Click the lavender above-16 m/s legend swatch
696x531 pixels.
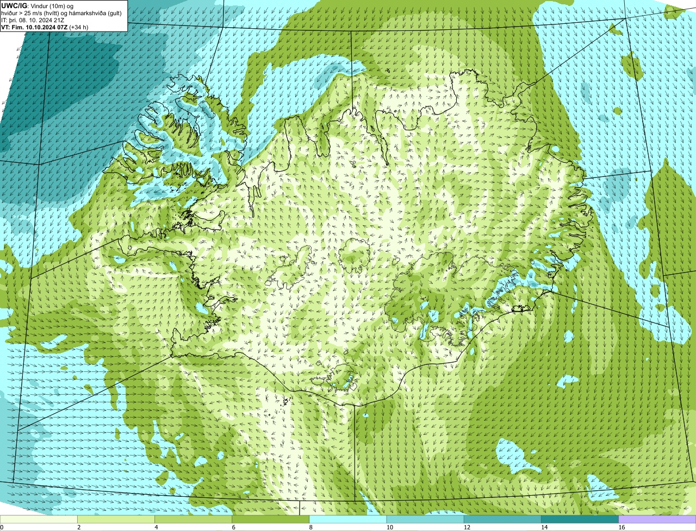(657, 519)
